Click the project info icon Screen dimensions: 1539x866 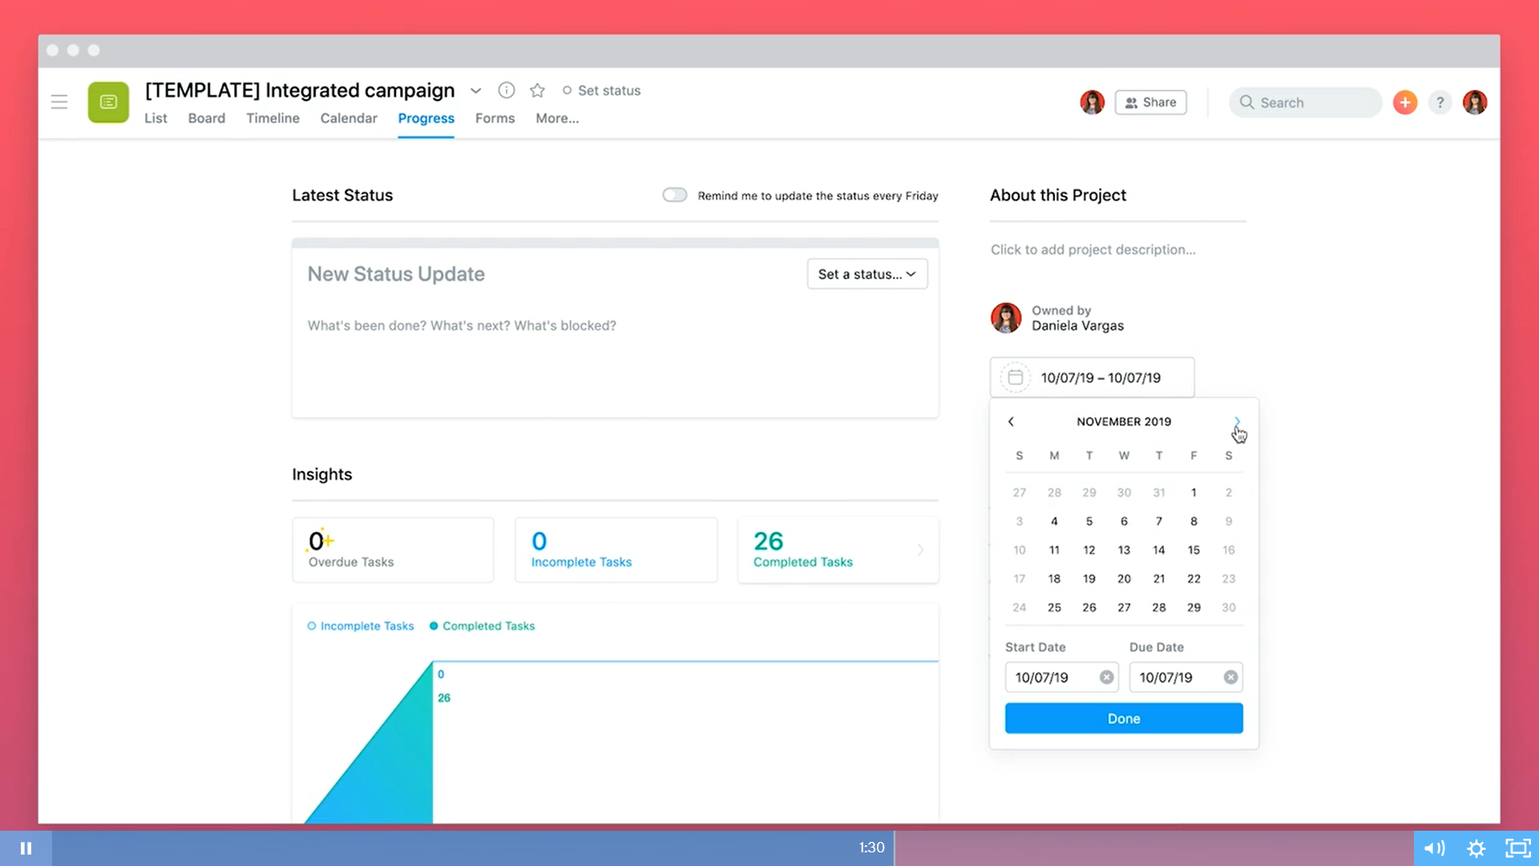coord(506,91)
